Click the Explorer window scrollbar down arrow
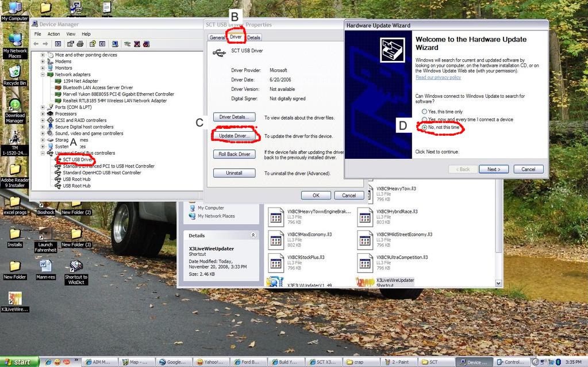This screenshot has width=588, height=367. point(498,284)
